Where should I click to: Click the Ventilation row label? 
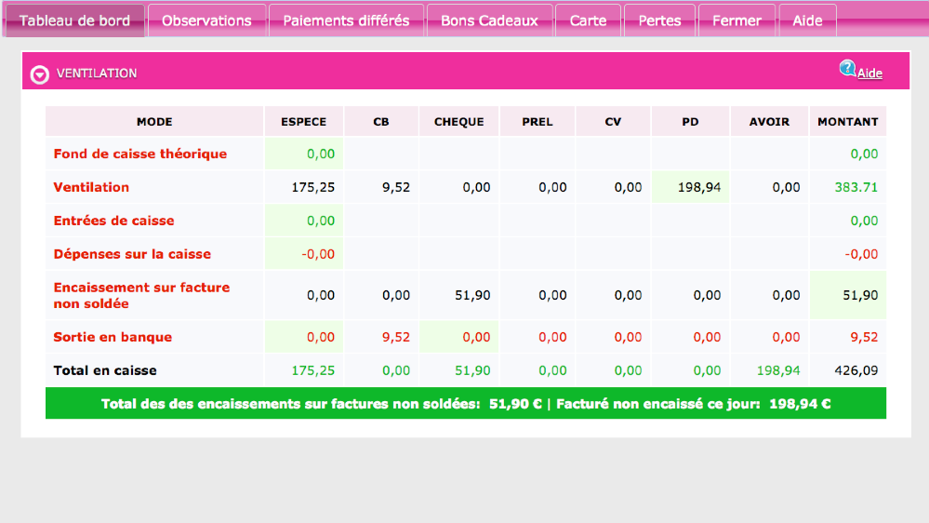(x=91, y=187)
